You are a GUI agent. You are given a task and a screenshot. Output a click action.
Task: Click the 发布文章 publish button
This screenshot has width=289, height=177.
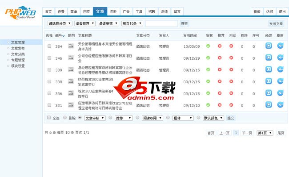coord(276,23)
